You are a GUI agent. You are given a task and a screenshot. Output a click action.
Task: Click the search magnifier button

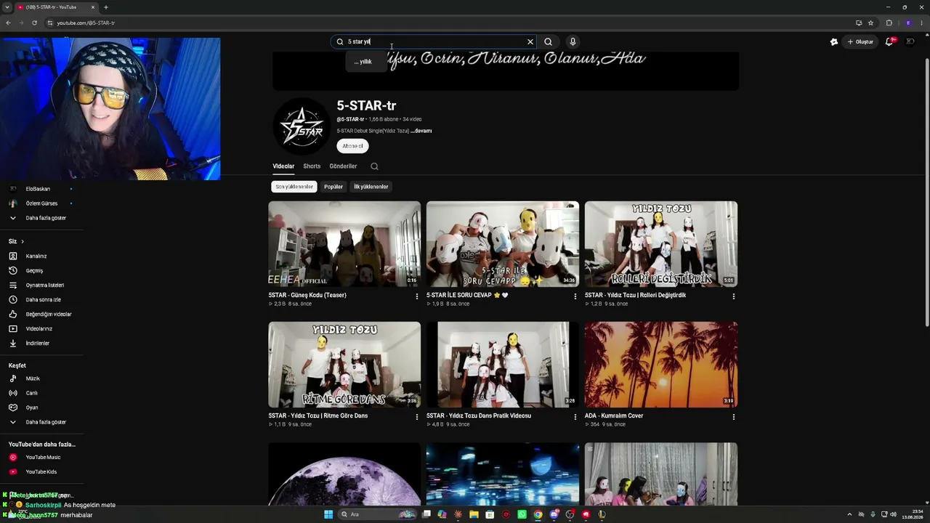point(549,41)
